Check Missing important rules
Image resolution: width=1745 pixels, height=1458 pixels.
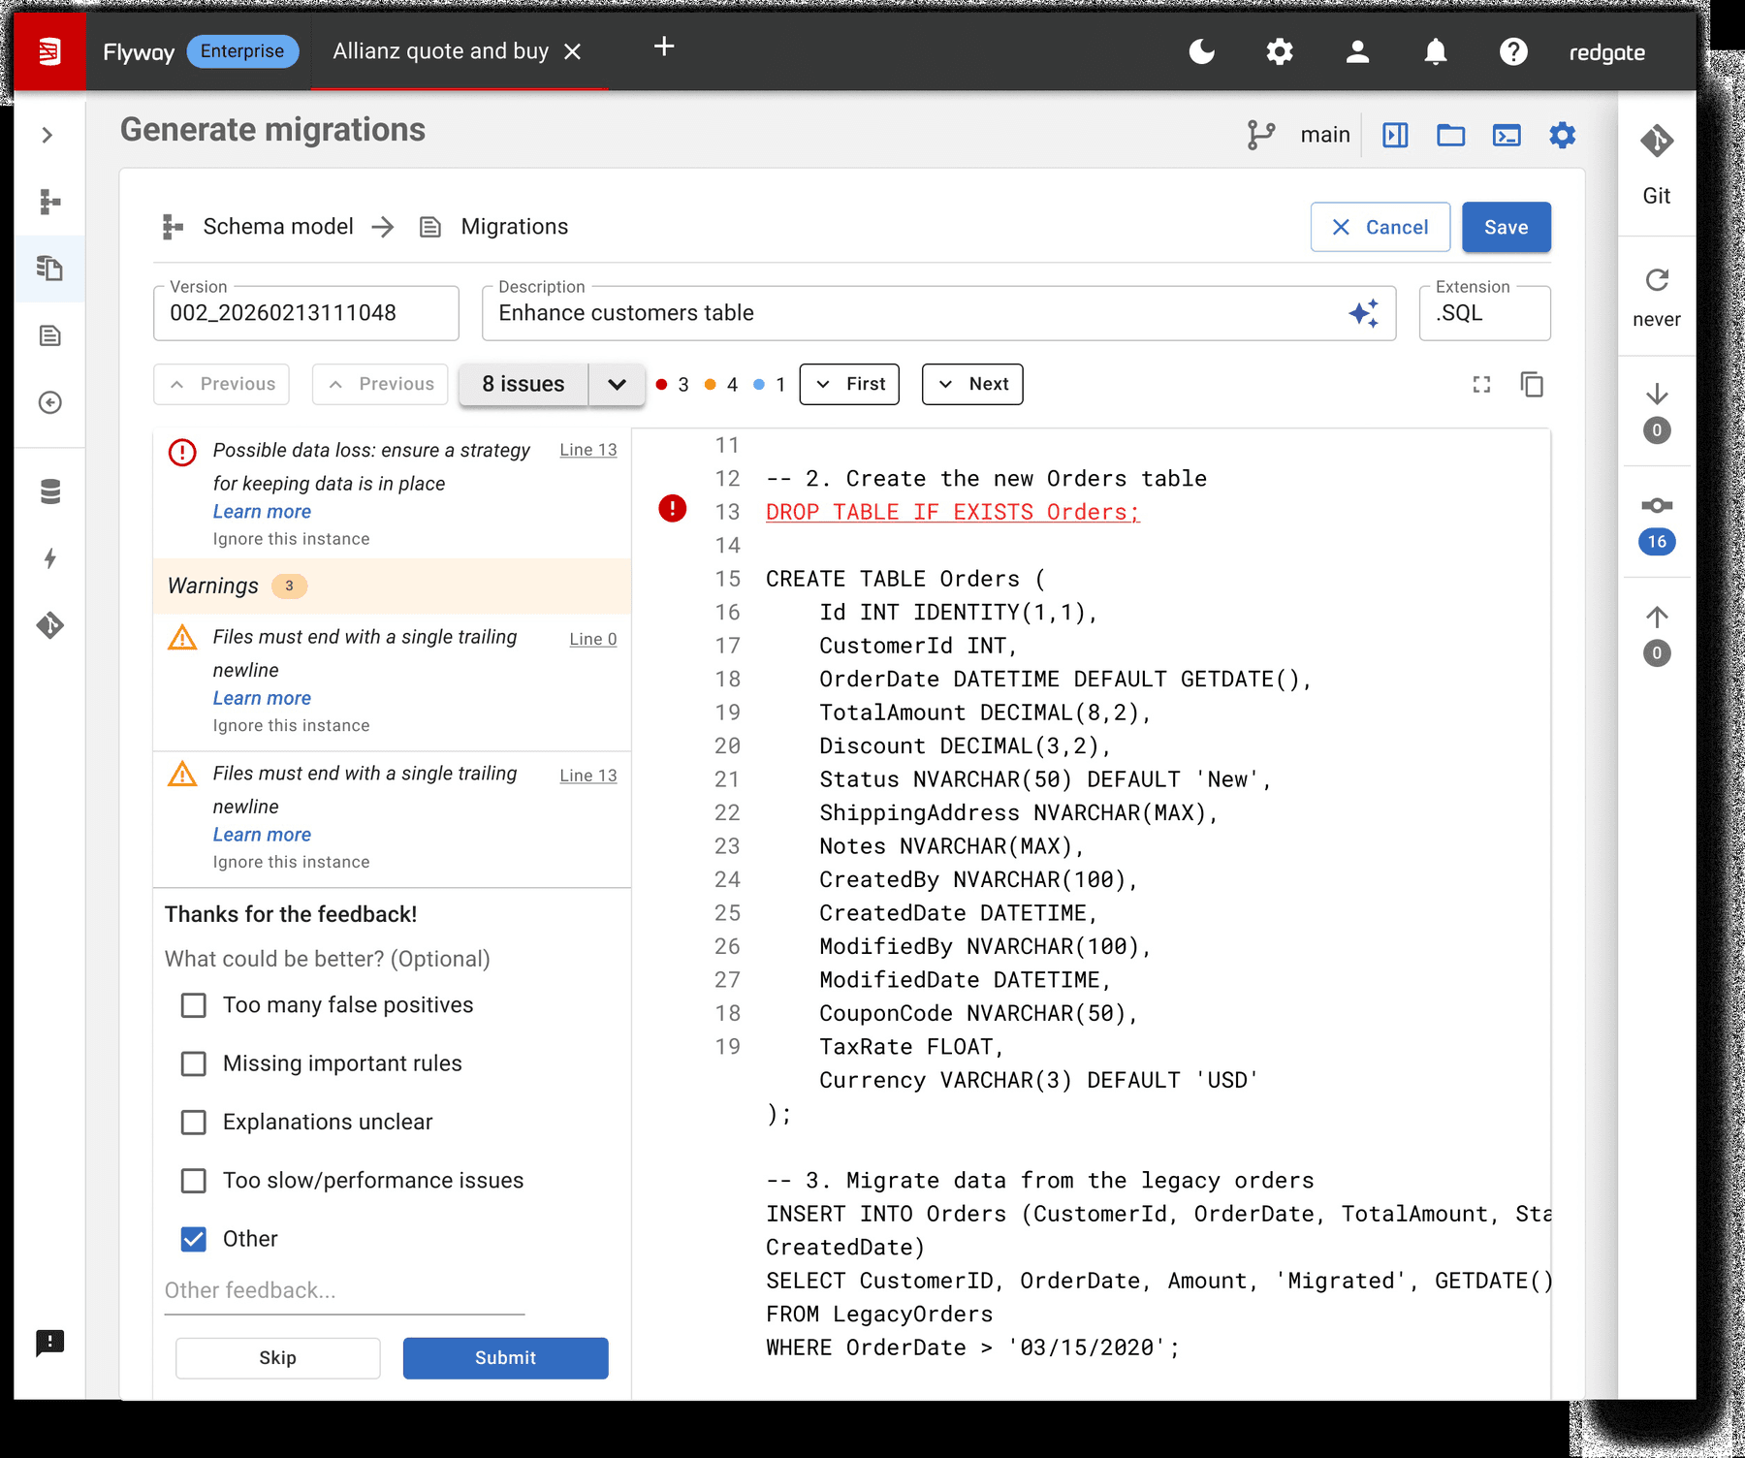[x=194, y=1063]
